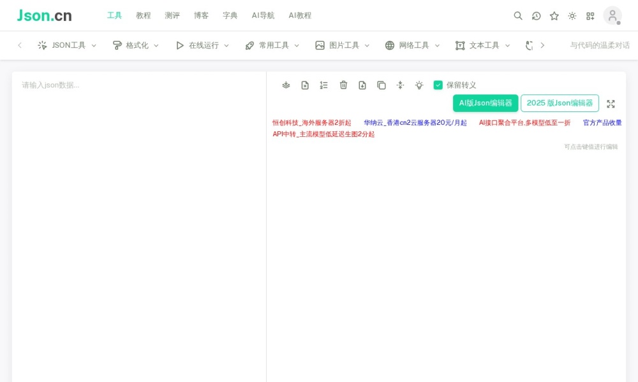Click the user avatar icon
The image size is (638, 382).
[x=612, y=16]
